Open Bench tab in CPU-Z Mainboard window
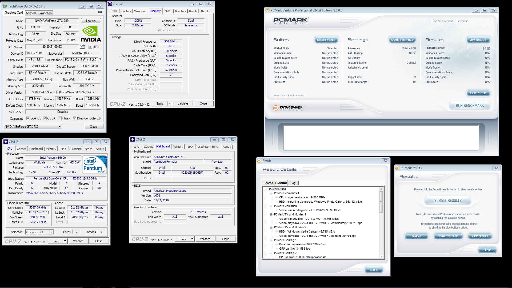 (215, 147)
